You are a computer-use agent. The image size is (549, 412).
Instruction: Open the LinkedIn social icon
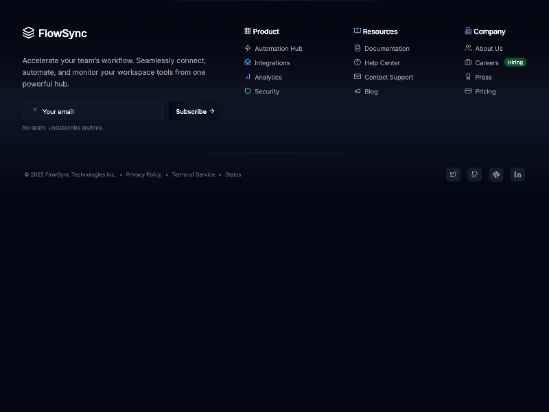tap(517, 174)
